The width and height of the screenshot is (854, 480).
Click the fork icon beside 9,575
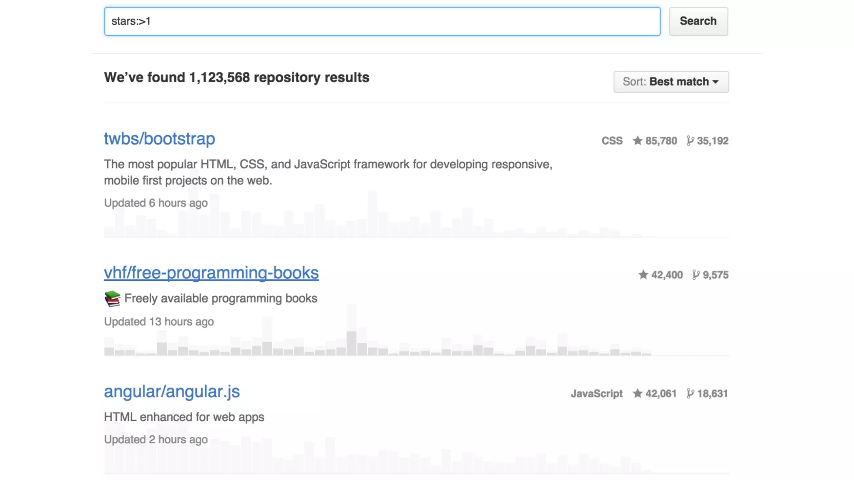point(696,275)
